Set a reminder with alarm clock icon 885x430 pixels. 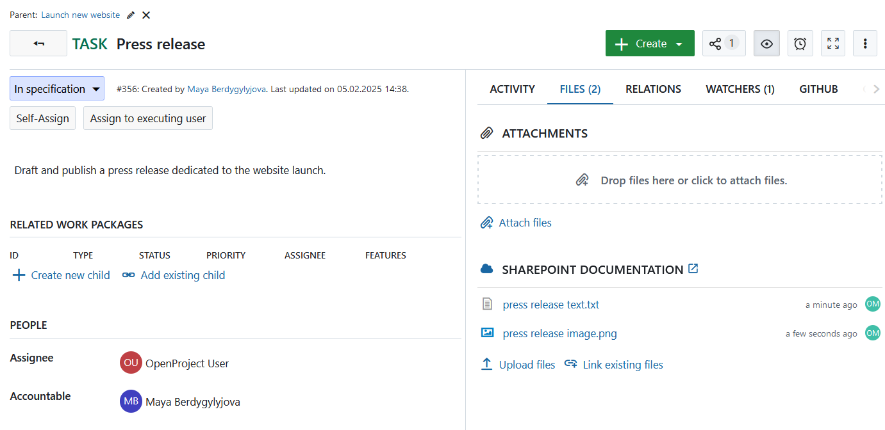click(x=800, y=44)
